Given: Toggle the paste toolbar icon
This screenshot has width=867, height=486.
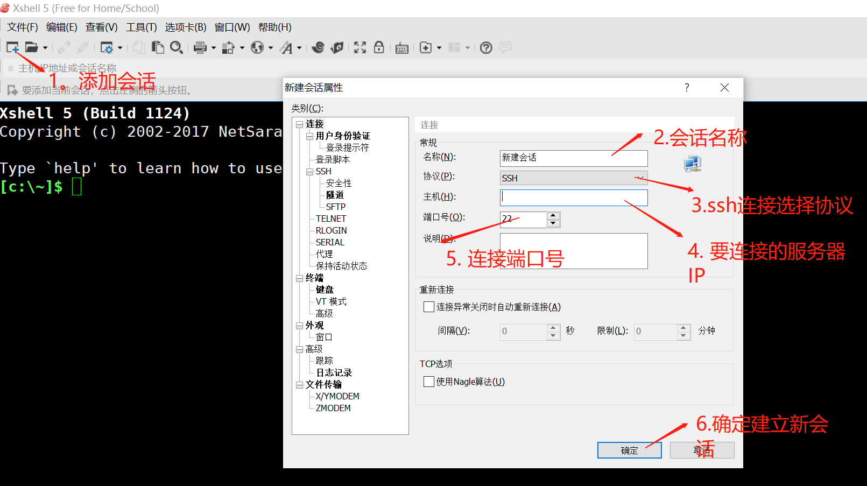Looking at the screenshot, I should (x=158, y=47).
